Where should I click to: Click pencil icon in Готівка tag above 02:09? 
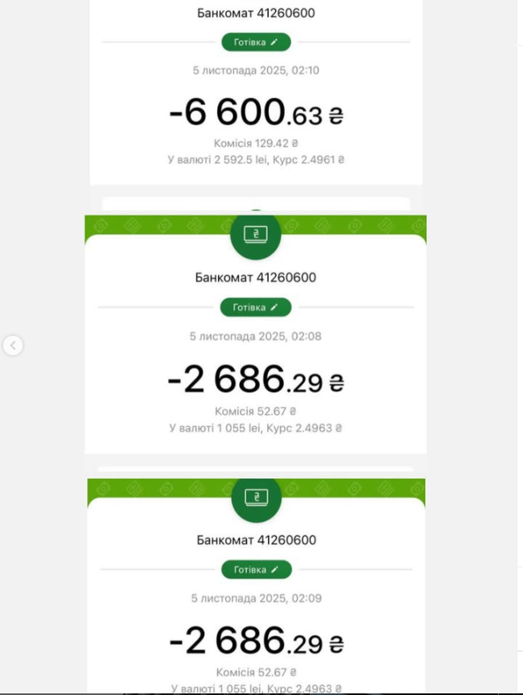pyautogui.click(x=275, y=570)
